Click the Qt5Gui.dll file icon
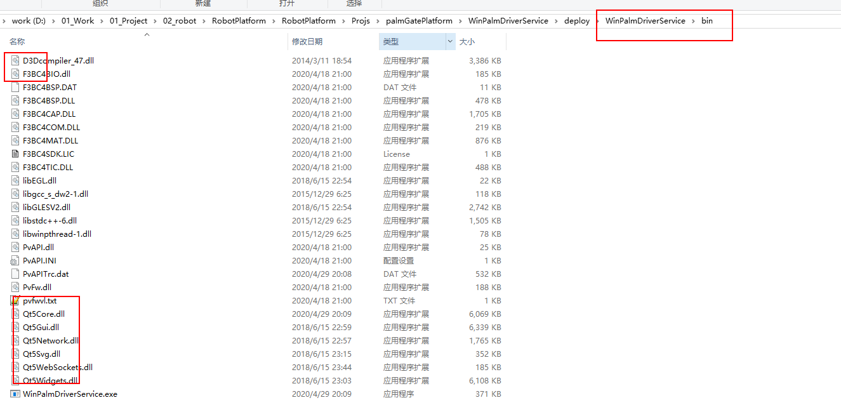Image resolution: width=841 pixels, height=419 pixels. pos(16,327)
